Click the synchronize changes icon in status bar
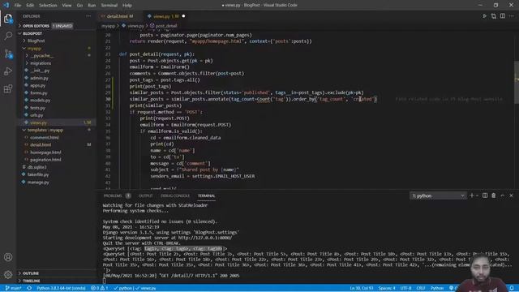This screenshot has width=519, height=292. [29, 288]
